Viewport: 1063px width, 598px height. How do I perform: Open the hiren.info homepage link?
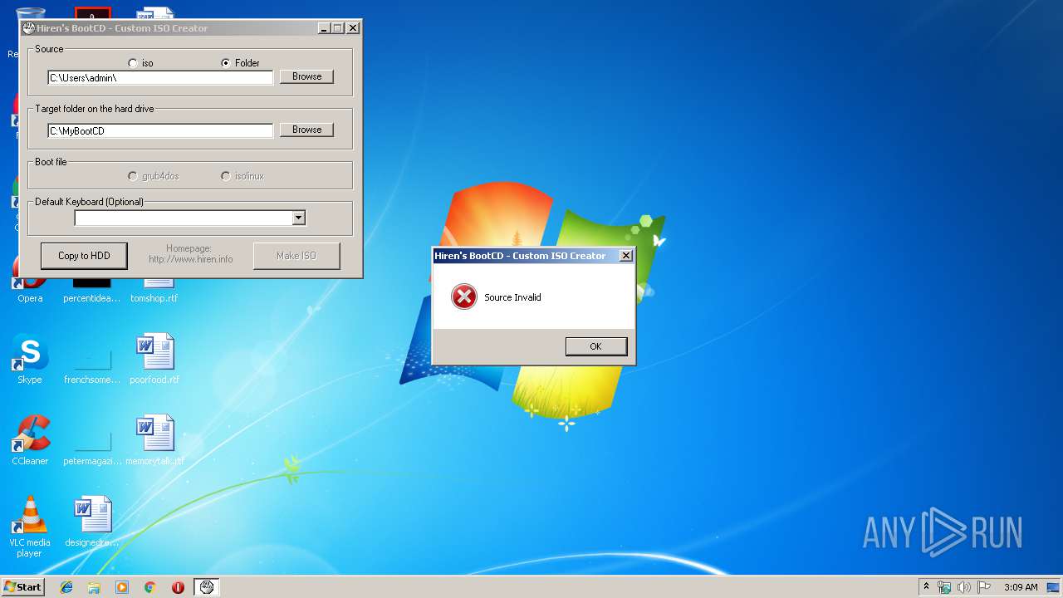point(190,259)
